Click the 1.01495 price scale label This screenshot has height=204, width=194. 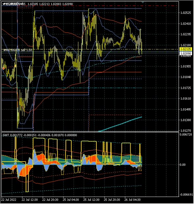coord(186,110)
